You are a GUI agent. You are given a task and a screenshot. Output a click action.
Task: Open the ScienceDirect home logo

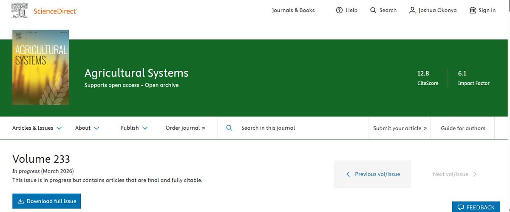point(55,11)
